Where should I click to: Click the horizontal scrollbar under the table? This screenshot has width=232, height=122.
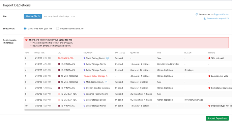[x=47, y=110]
